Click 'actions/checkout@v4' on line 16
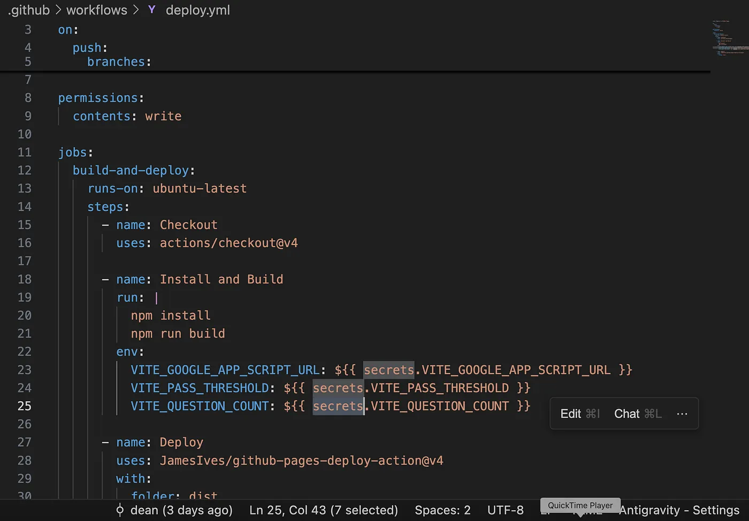749x521 pixels. point(229,243)
